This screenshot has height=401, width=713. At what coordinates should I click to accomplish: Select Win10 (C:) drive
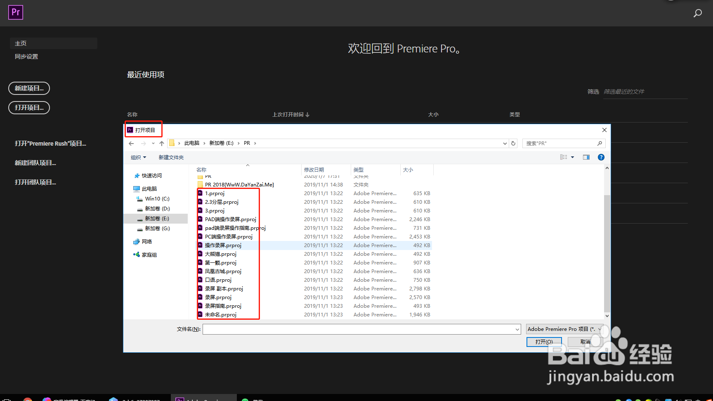click(157, 199)
